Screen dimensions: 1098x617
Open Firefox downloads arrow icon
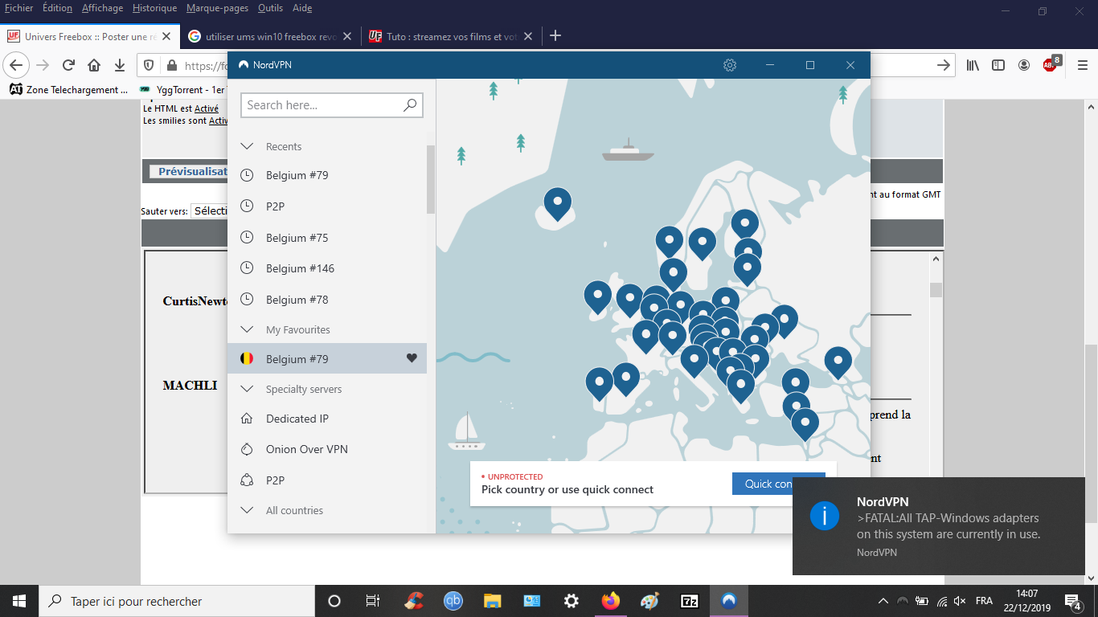coord(120,65)
